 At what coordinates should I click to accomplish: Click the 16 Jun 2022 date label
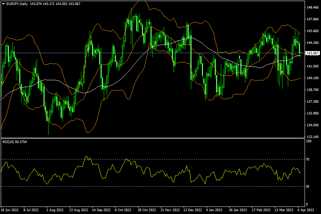pyautogui.click(x=10, y=210)
